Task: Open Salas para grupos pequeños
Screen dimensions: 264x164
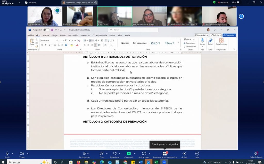Action: click(165, 154)
